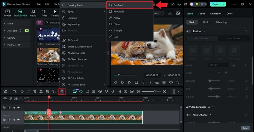Open the Audio tab
This screenshot has width=254, height=132.
tap(33, 13)
